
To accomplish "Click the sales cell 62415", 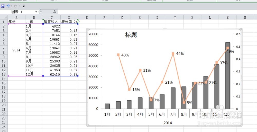I will tap(52, 74).
